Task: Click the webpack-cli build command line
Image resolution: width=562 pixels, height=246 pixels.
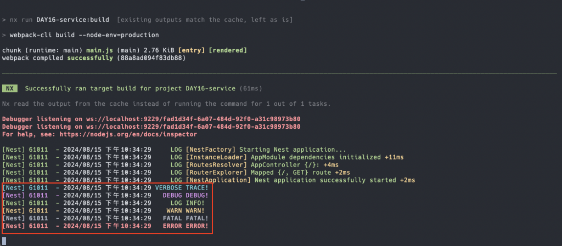Action: pos(81,35)
